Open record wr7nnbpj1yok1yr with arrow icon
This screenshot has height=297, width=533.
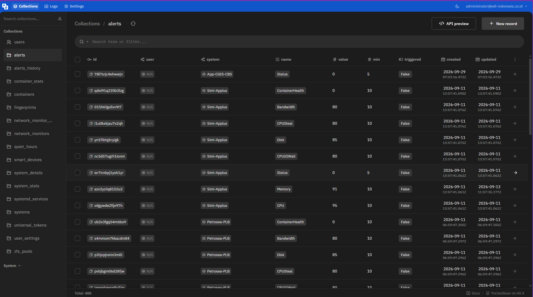[x=515, y=173]
